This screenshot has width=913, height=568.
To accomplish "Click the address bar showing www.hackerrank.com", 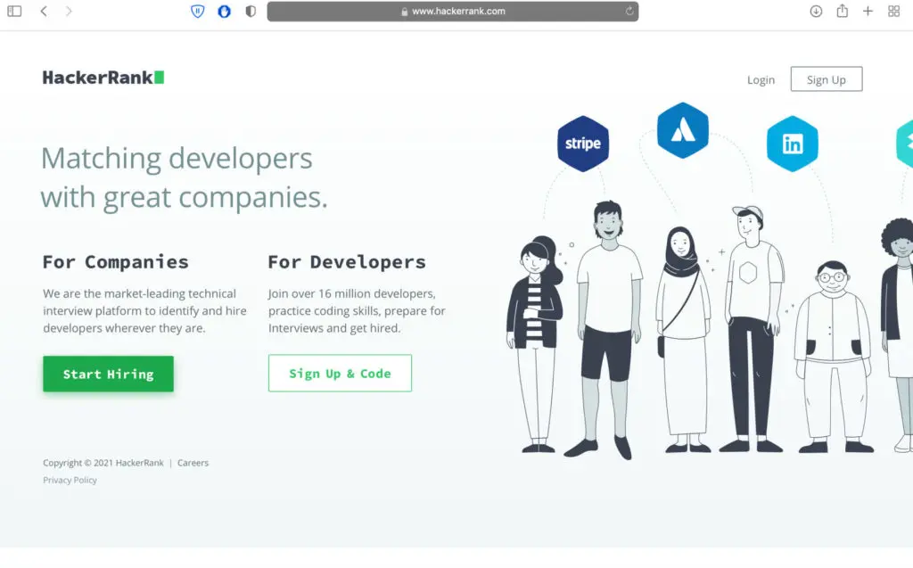I will (x=452, y=11).
